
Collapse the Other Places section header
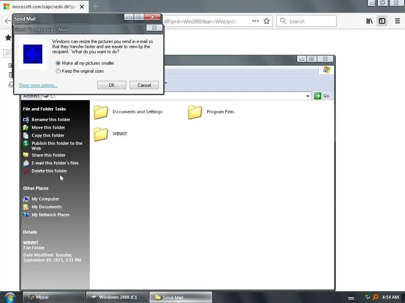point(36,188)
